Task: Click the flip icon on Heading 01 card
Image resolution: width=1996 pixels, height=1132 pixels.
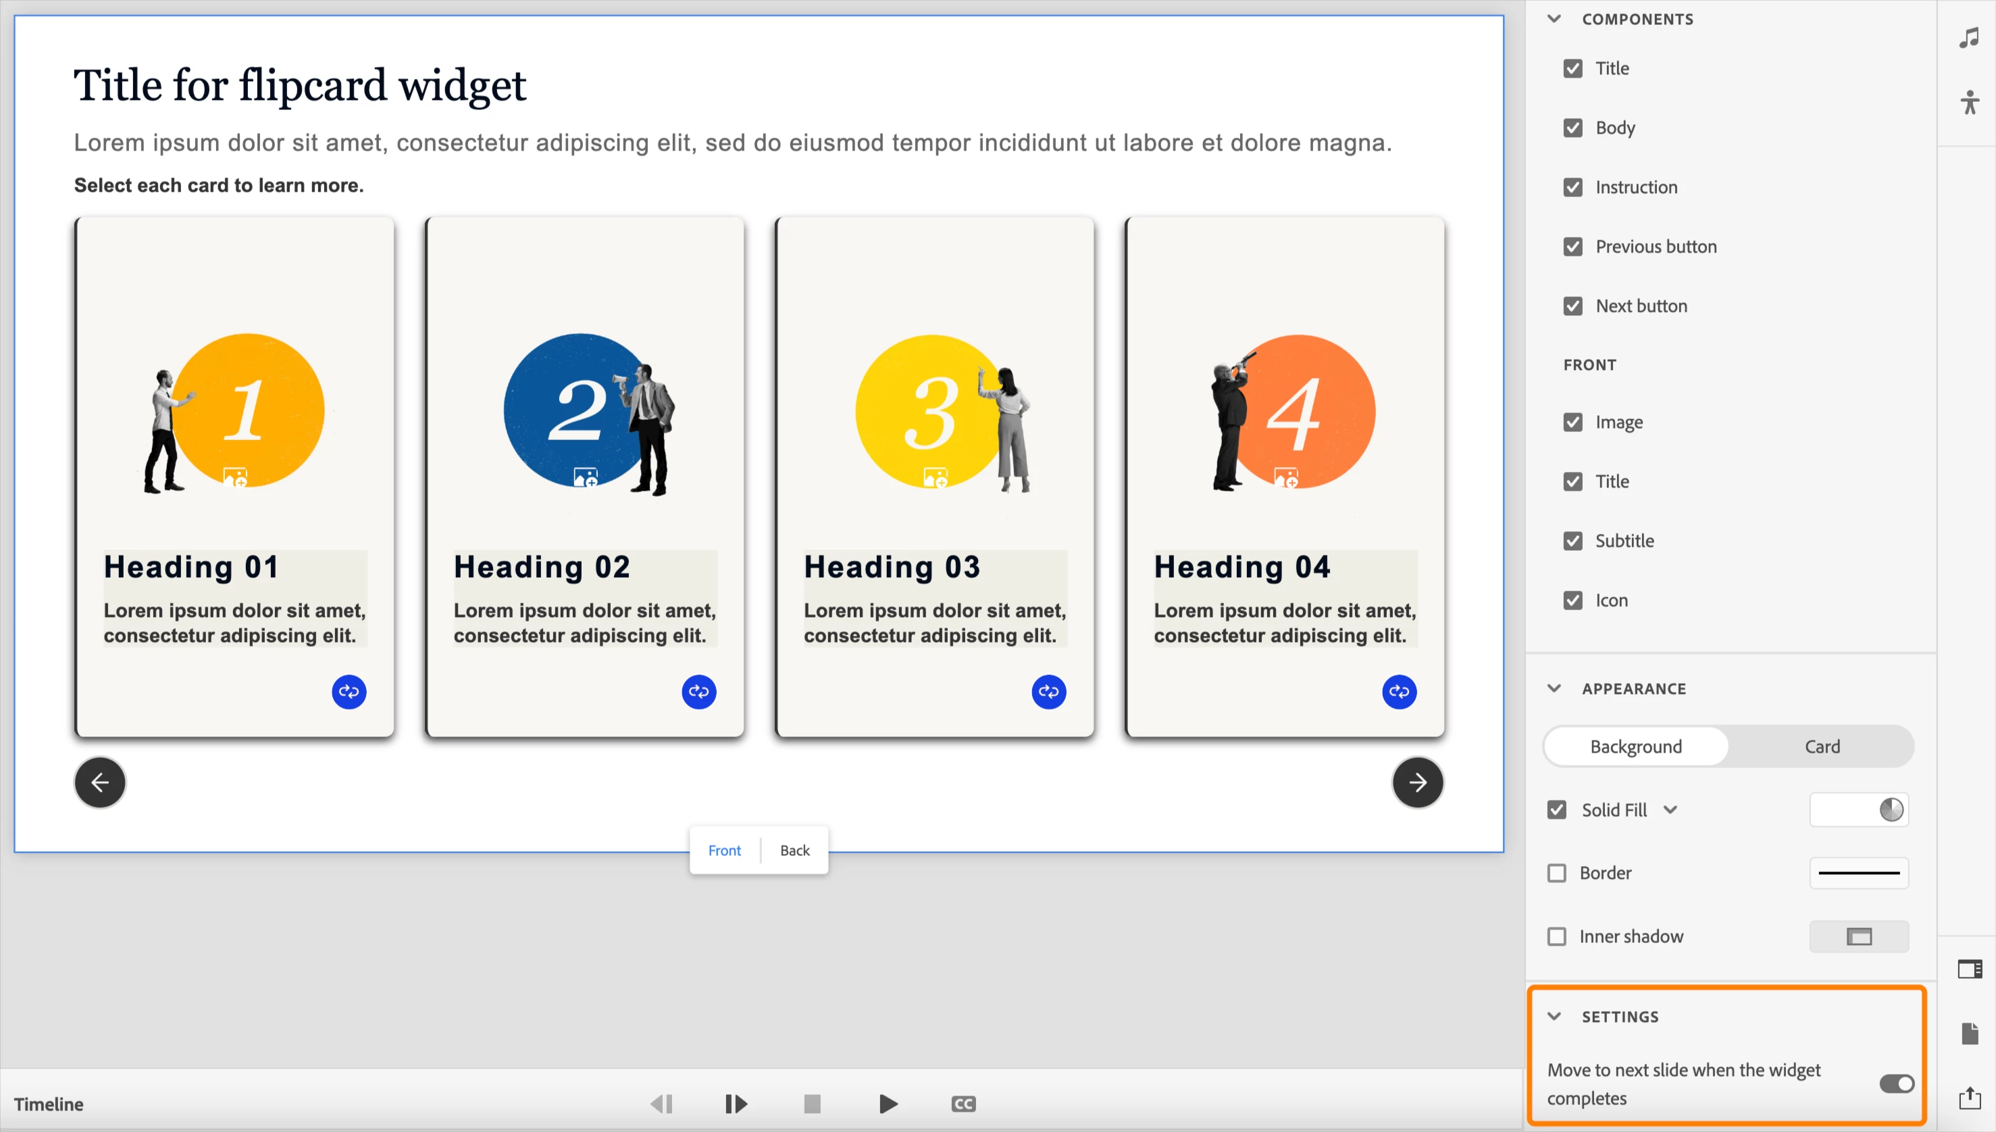Action: (x=349, y=691)
